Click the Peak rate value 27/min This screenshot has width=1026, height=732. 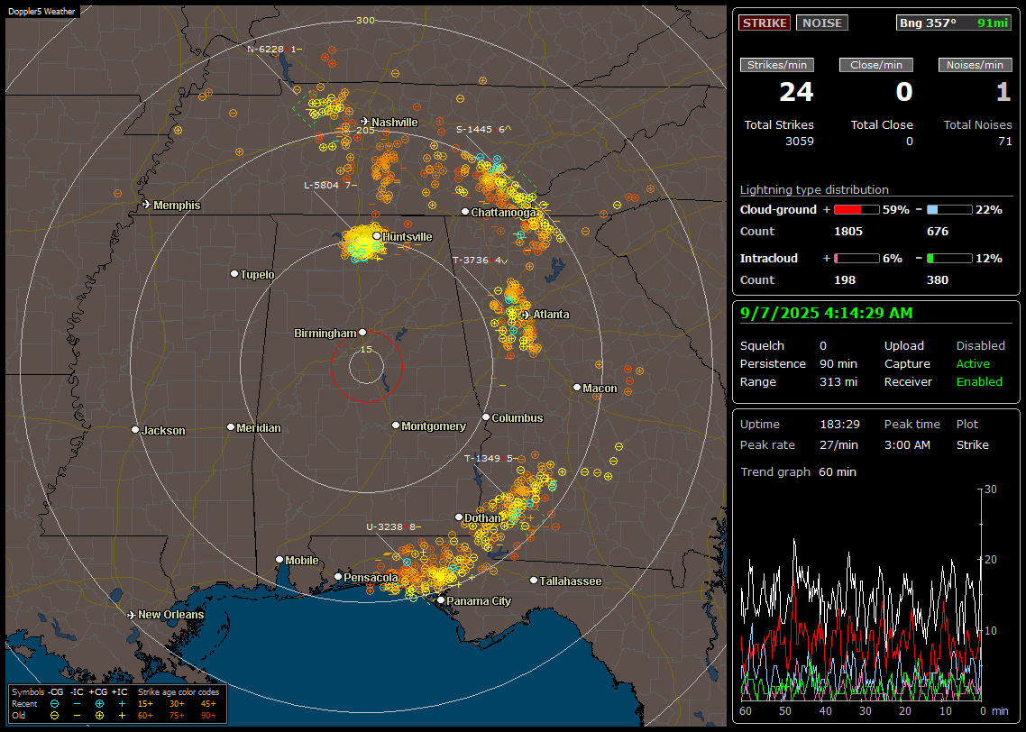[x=839, y=444]
